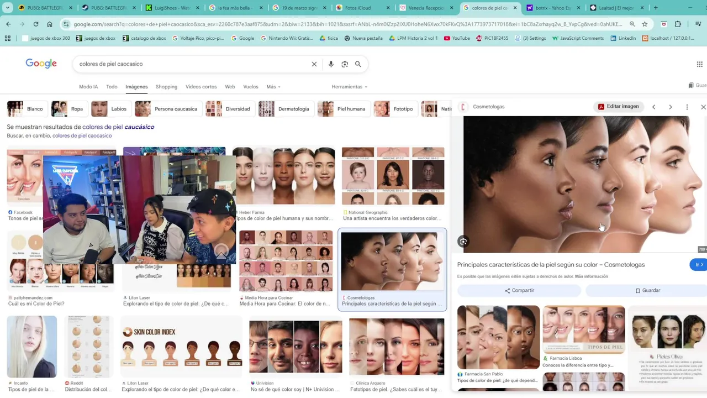The width and height of the screenshot is (707, 398).
Task: Open the YouTube bookmark
Action: click(457, 38)
